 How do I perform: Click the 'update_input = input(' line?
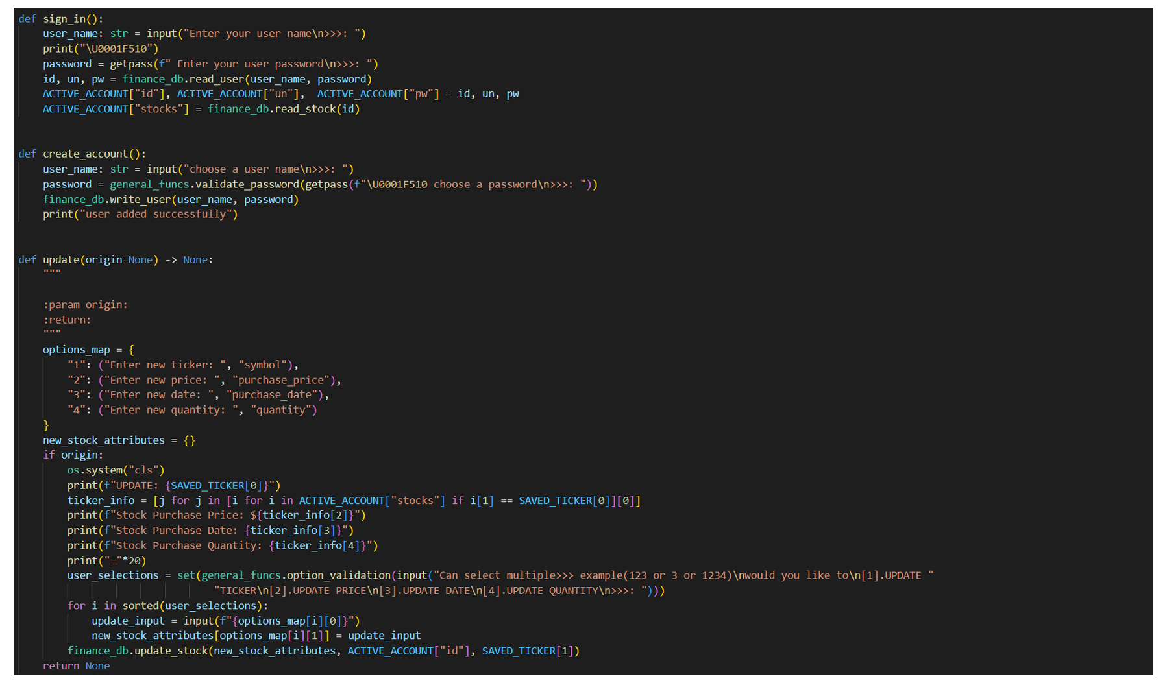click(226, 621)
